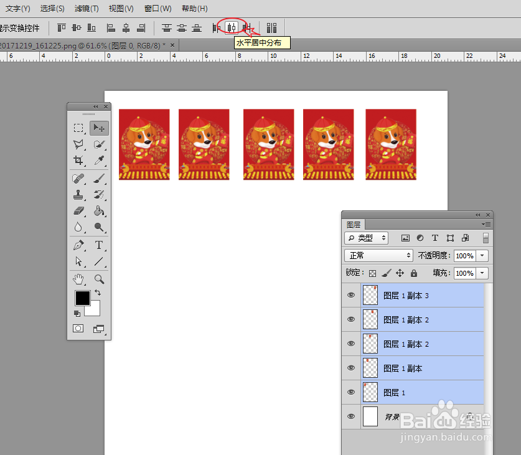521x455 pixels.
Task: Select the Horizontal Type tool
Action: point(99,245)
